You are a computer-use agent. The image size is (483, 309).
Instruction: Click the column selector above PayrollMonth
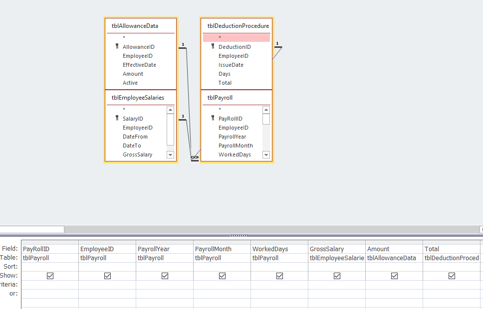[x=222, y=243]
